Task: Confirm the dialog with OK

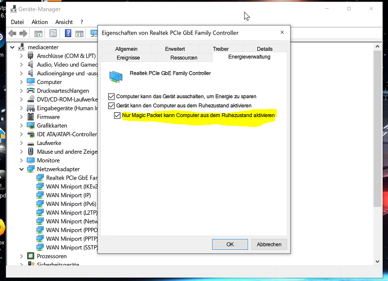Action: 230,244
